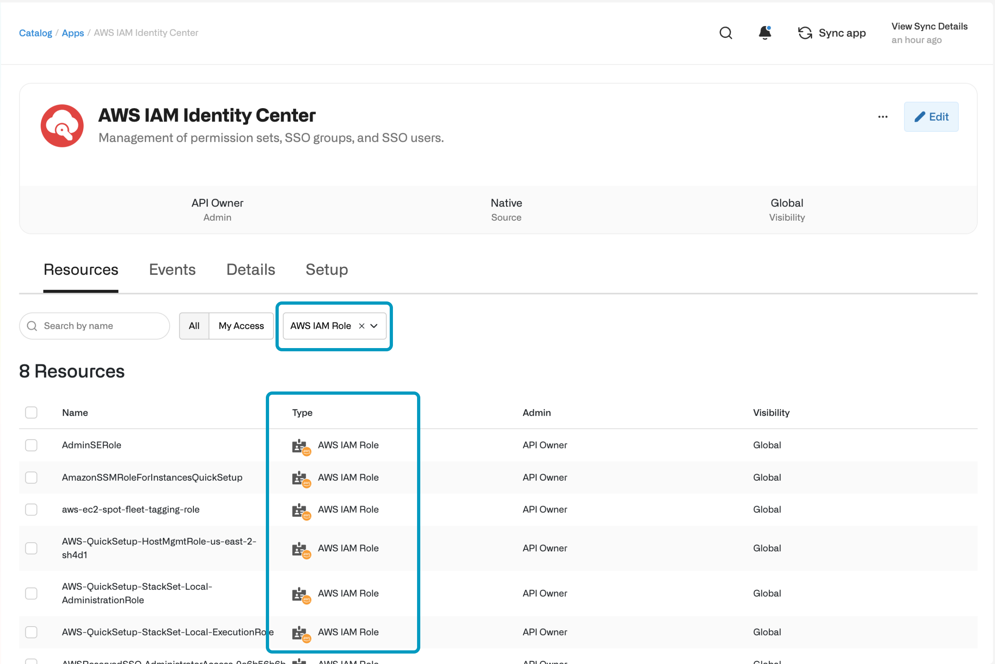995x664 pixels.
Task: Check the AdminSERole row checkbox
Action: pos(31,445)
